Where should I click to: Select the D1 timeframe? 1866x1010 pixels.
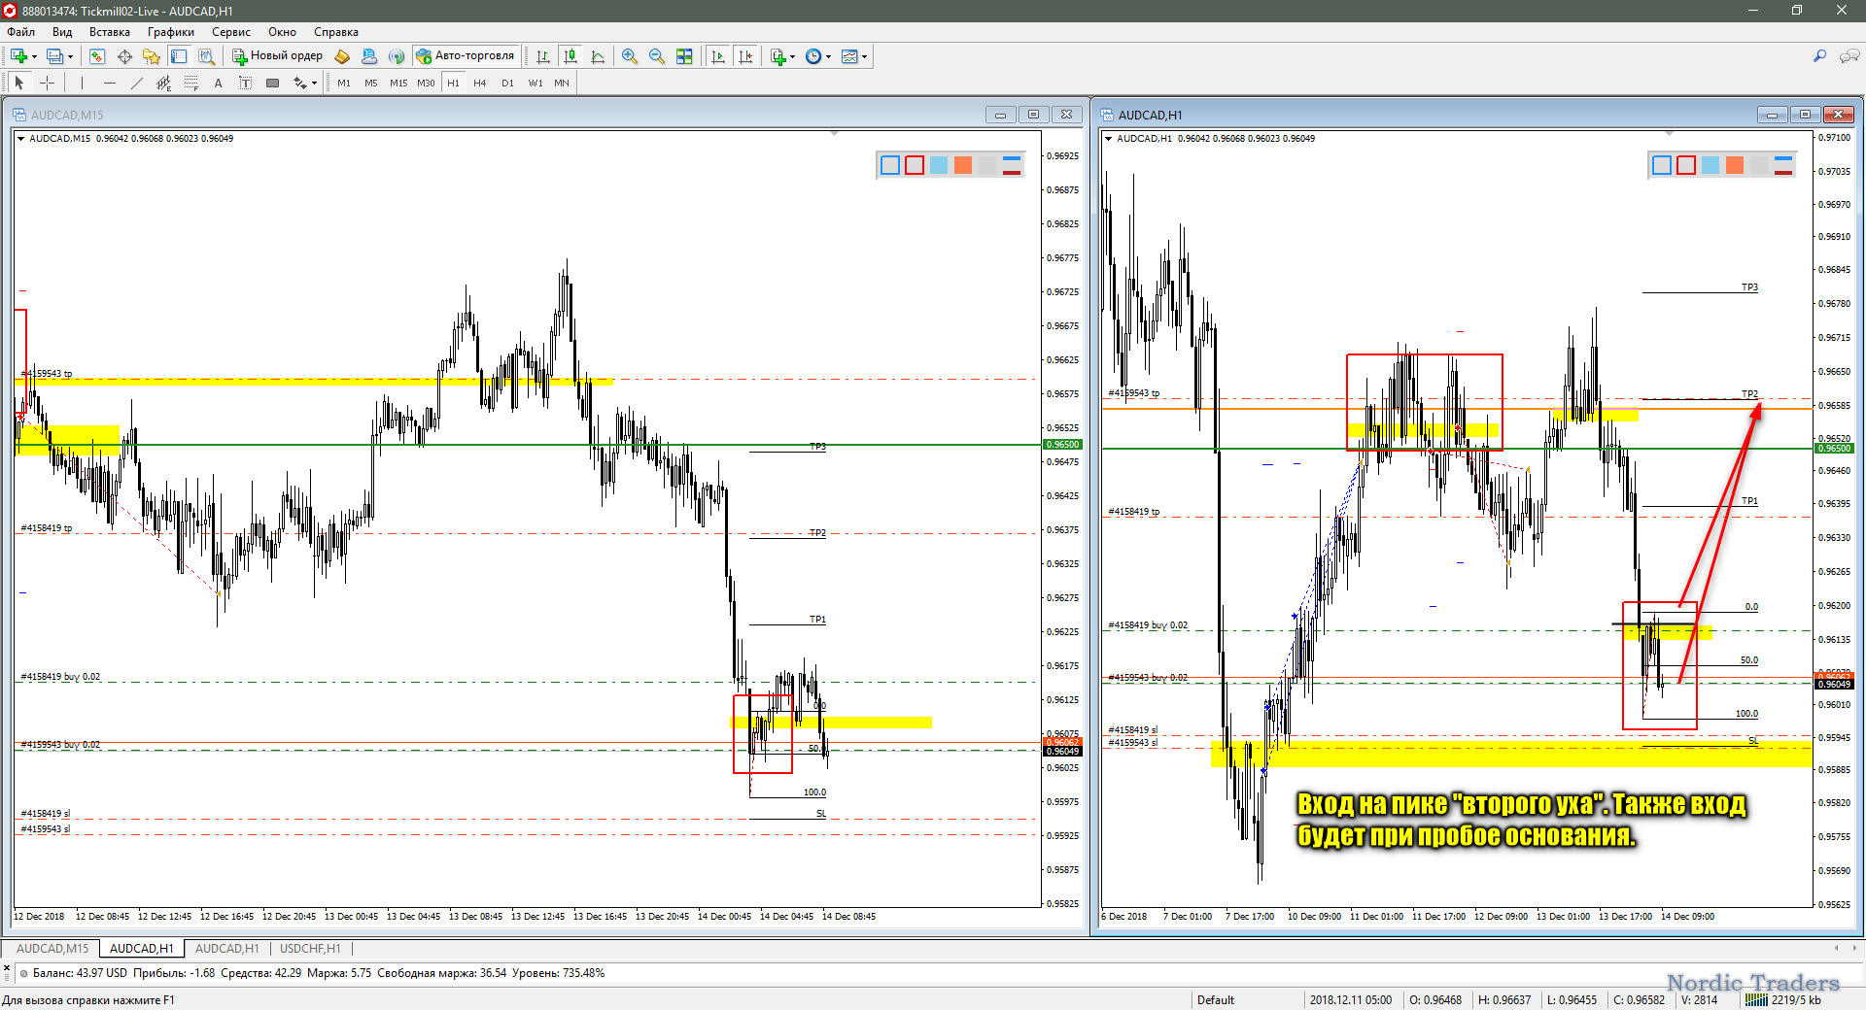click(x=507, y=84)
